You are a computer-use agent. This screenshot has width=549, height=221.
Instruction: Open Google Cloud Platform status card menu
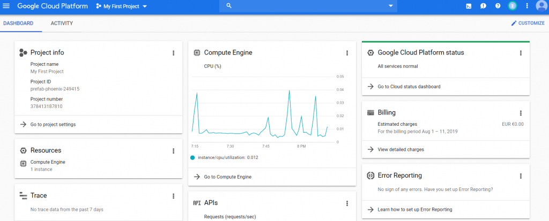(x=521, y=53)
